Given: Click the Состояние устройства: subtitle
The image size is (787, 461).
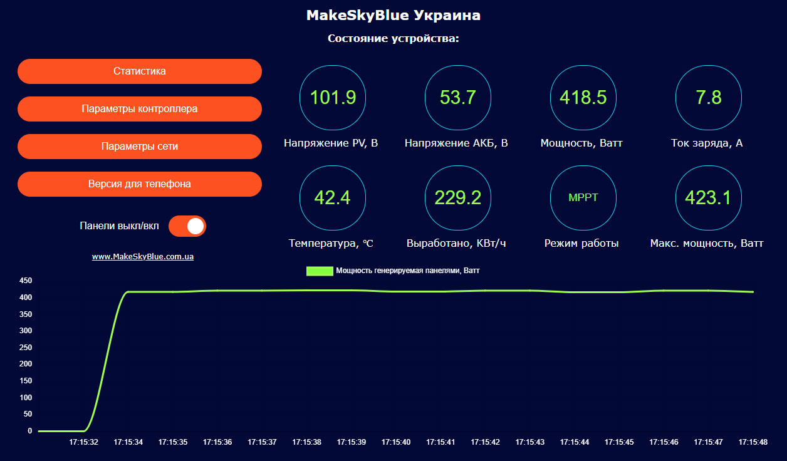Looking at the screenshot, I should click(x=394, y=39).
